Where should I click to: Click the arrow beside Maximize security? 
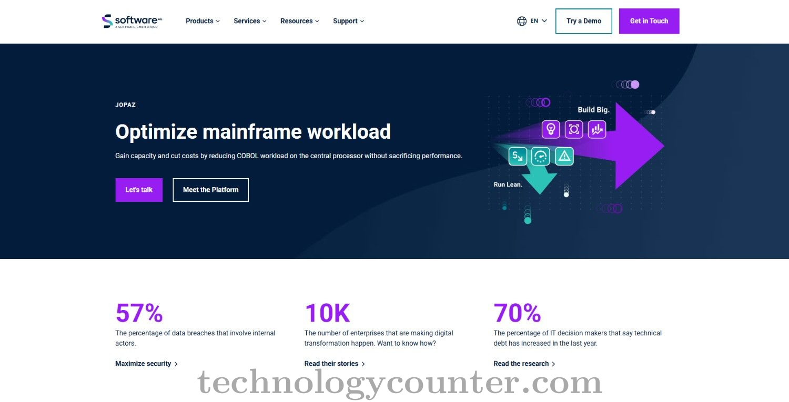(x=177, y=363)
